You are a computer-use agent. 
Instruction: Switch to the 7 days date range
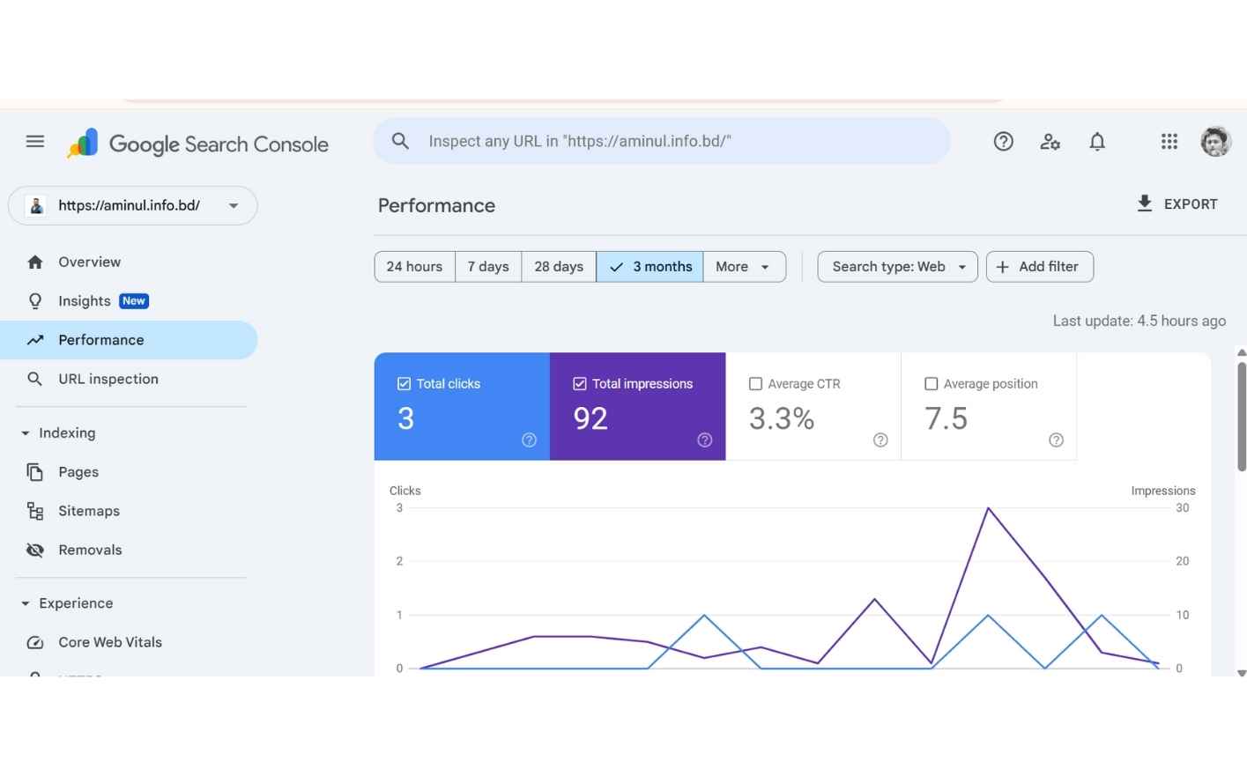click(x=488, y=266)
